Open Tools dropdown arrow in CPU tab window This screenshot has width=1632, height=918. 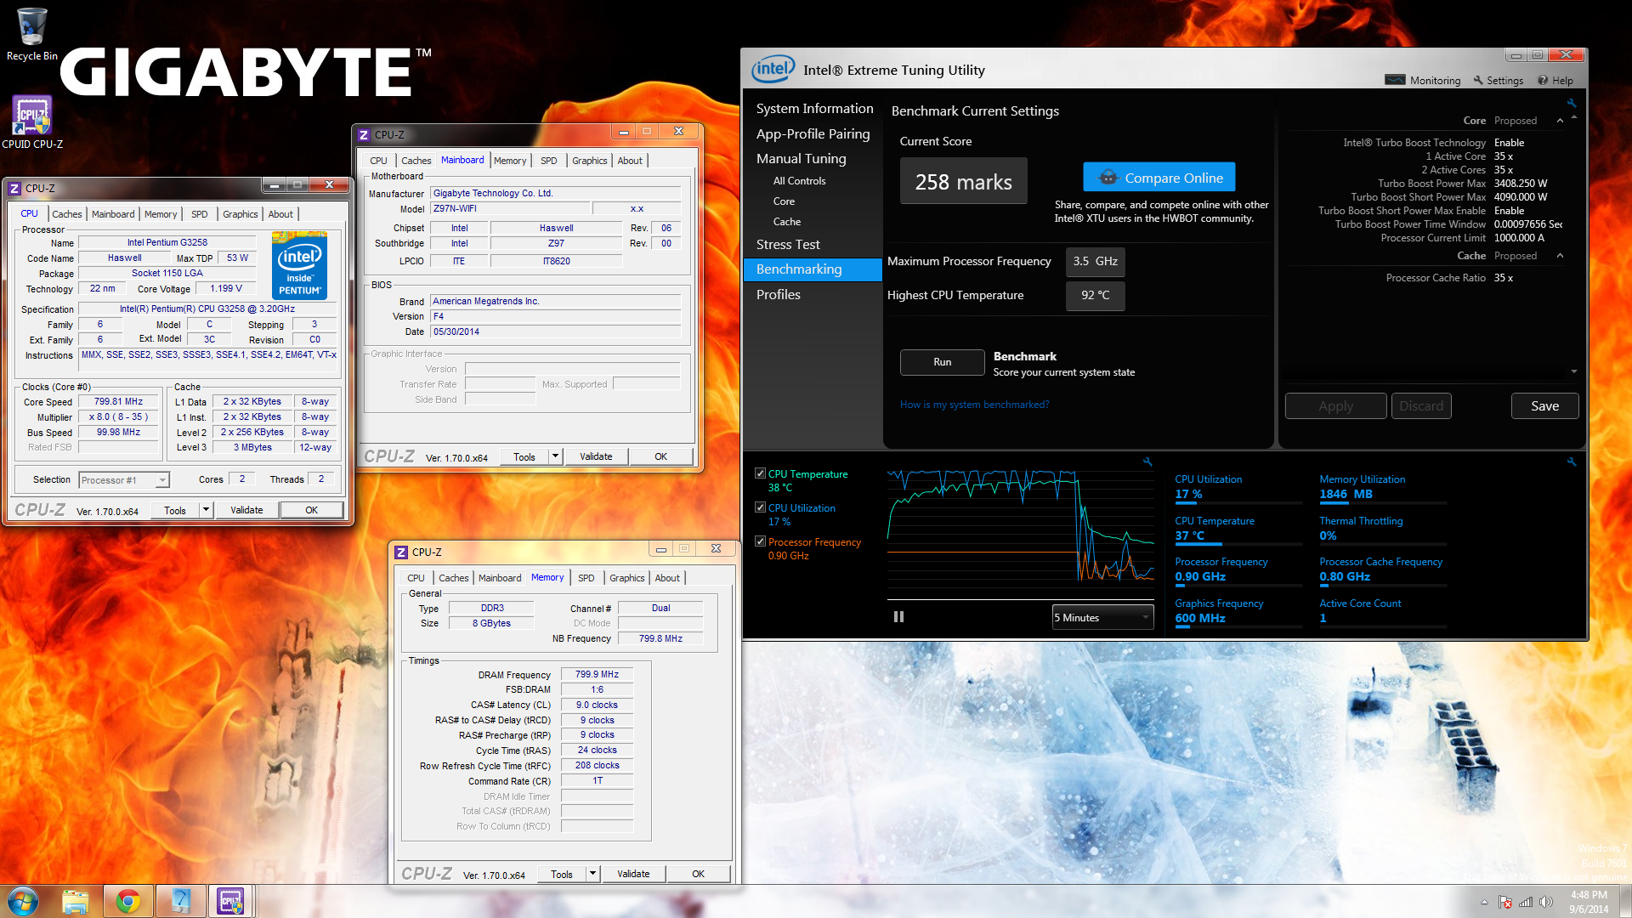tap(205, 510)
